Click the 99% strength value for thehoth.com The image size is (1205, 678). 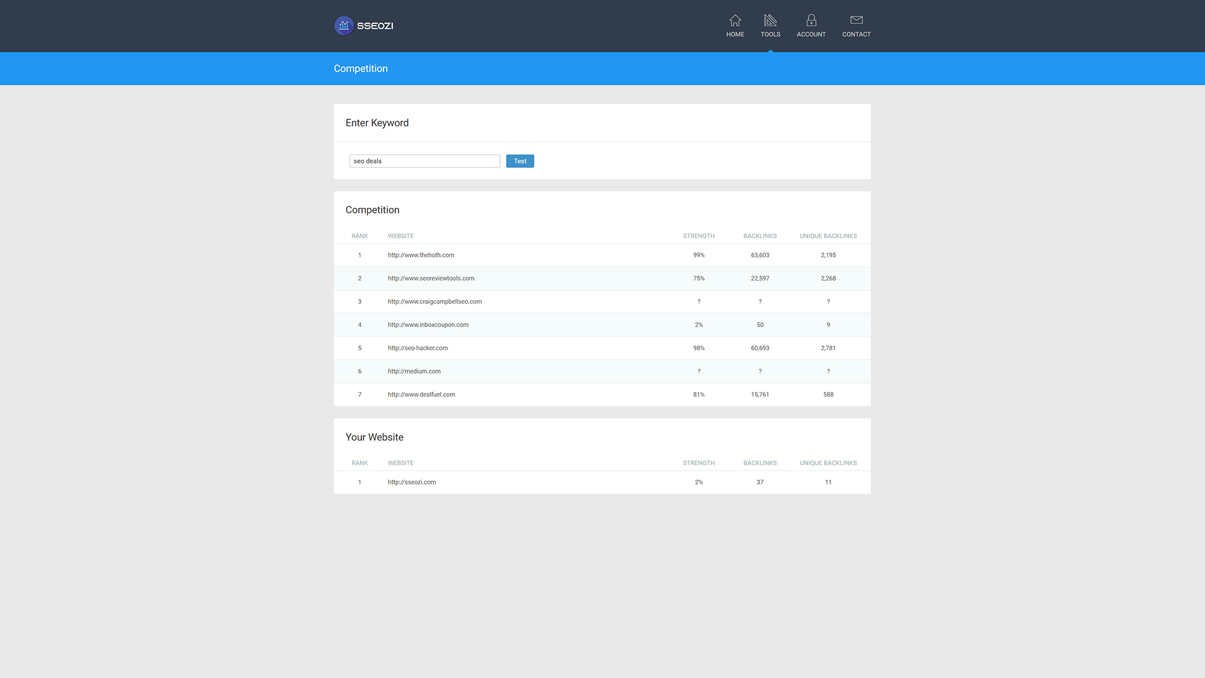click(699, 256)
